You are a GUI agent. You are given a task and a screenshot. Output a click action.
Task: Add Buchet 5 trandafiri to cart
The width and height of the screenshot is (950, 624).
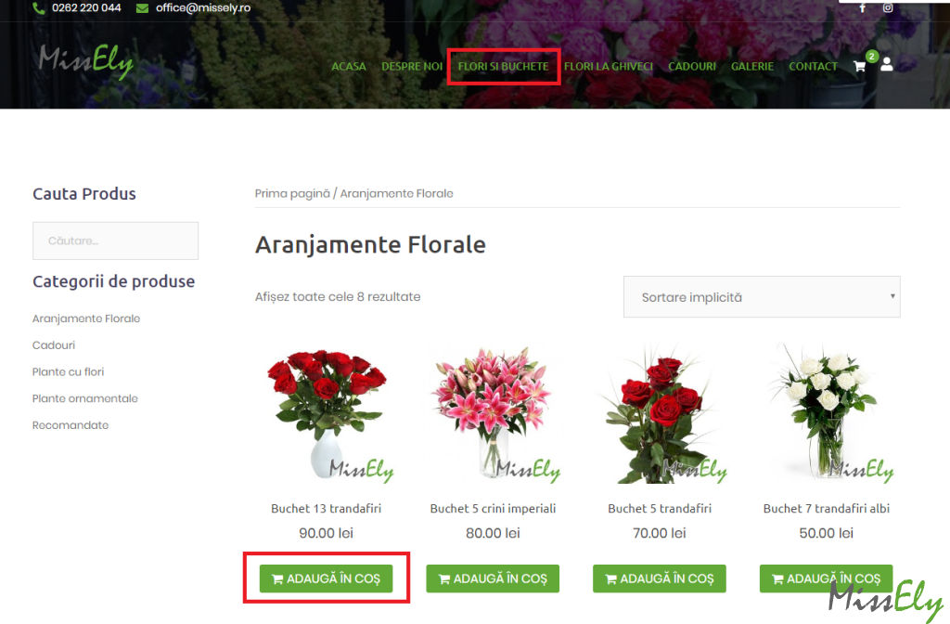[x=660, y=578]
